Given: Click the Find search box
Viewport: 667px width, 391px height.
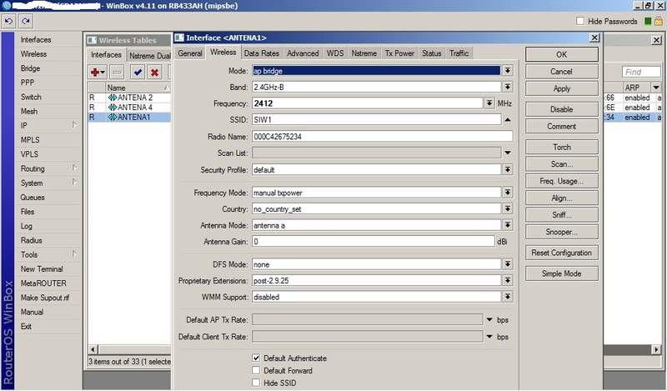Looking at the screenshot, I should point(641,72).
